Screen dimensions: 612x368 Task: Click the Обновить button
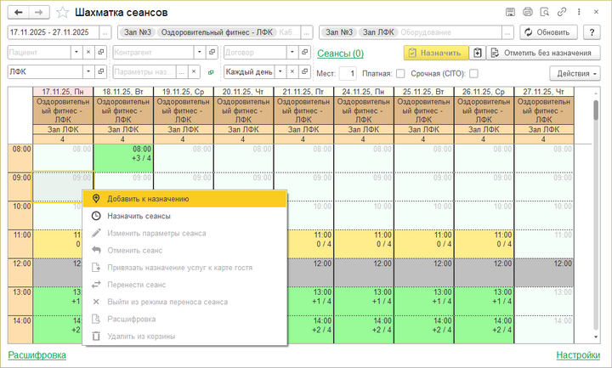(x=550, y=32)
